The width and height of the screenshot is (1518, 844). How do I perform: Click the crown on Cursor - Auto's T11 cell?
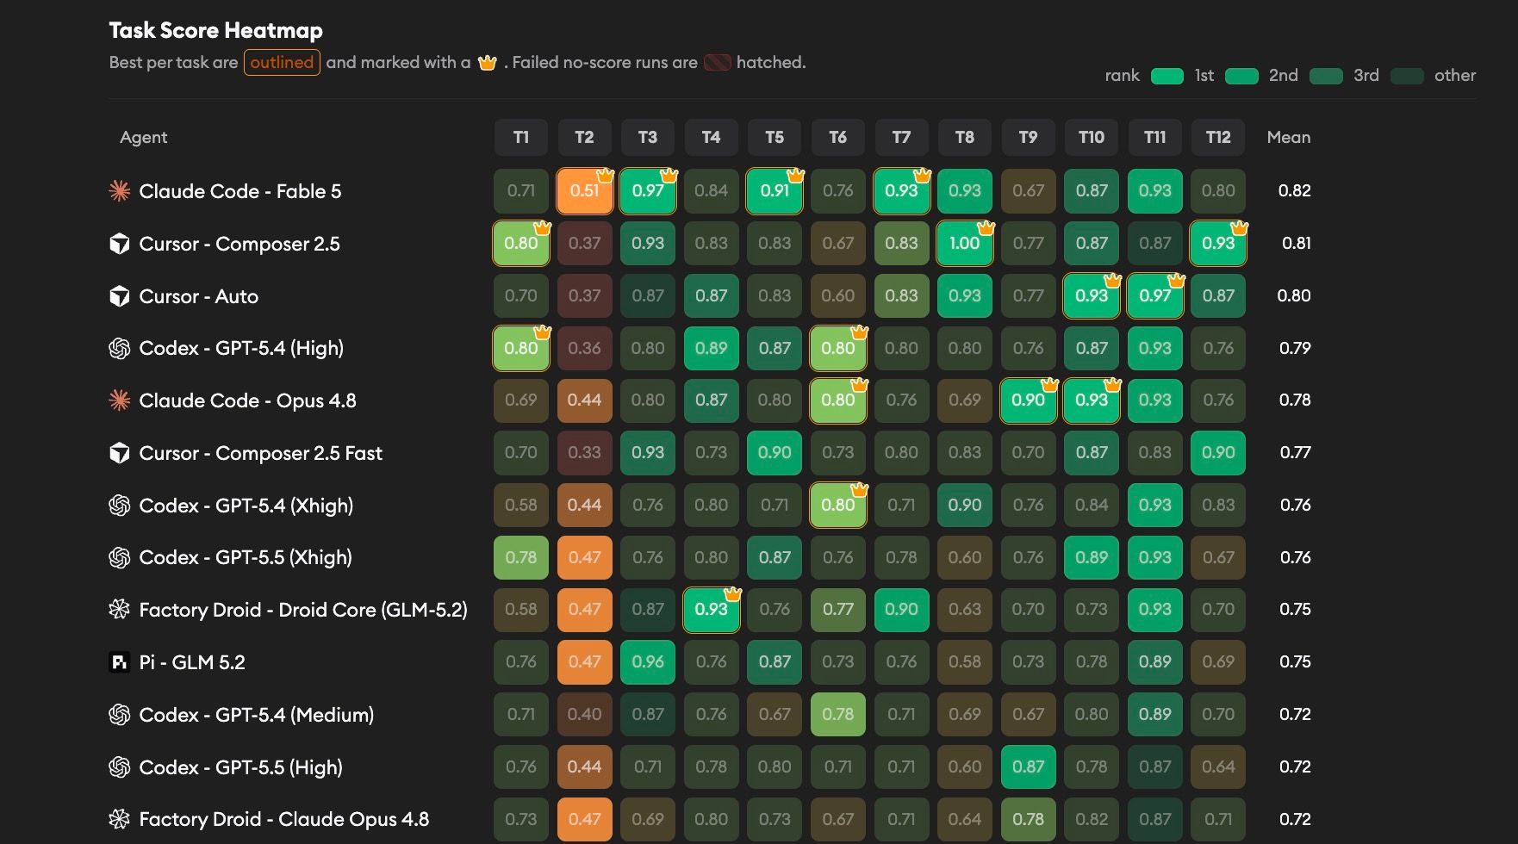[x=1177, y=281]
